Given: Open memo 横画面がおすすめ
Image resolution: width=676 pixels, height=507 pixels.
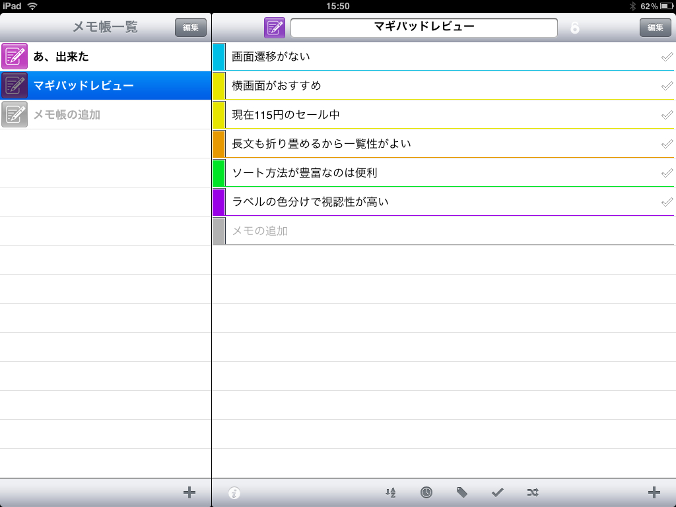Looking at the screenshot, I should pos(443,85).
